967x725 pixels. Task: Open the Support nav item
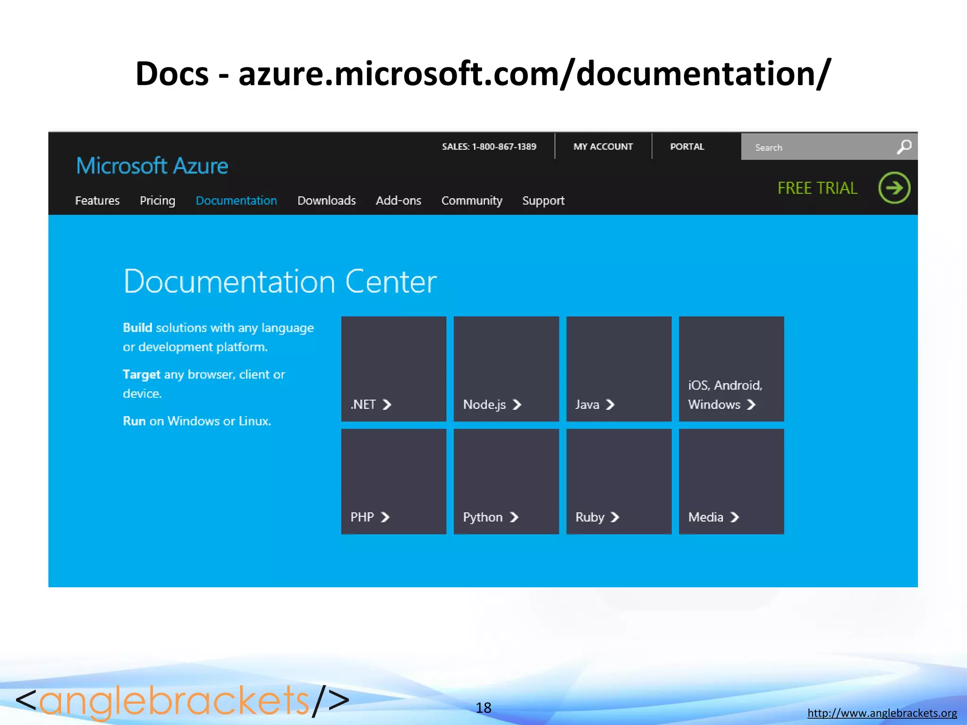(x=543, y=201)
